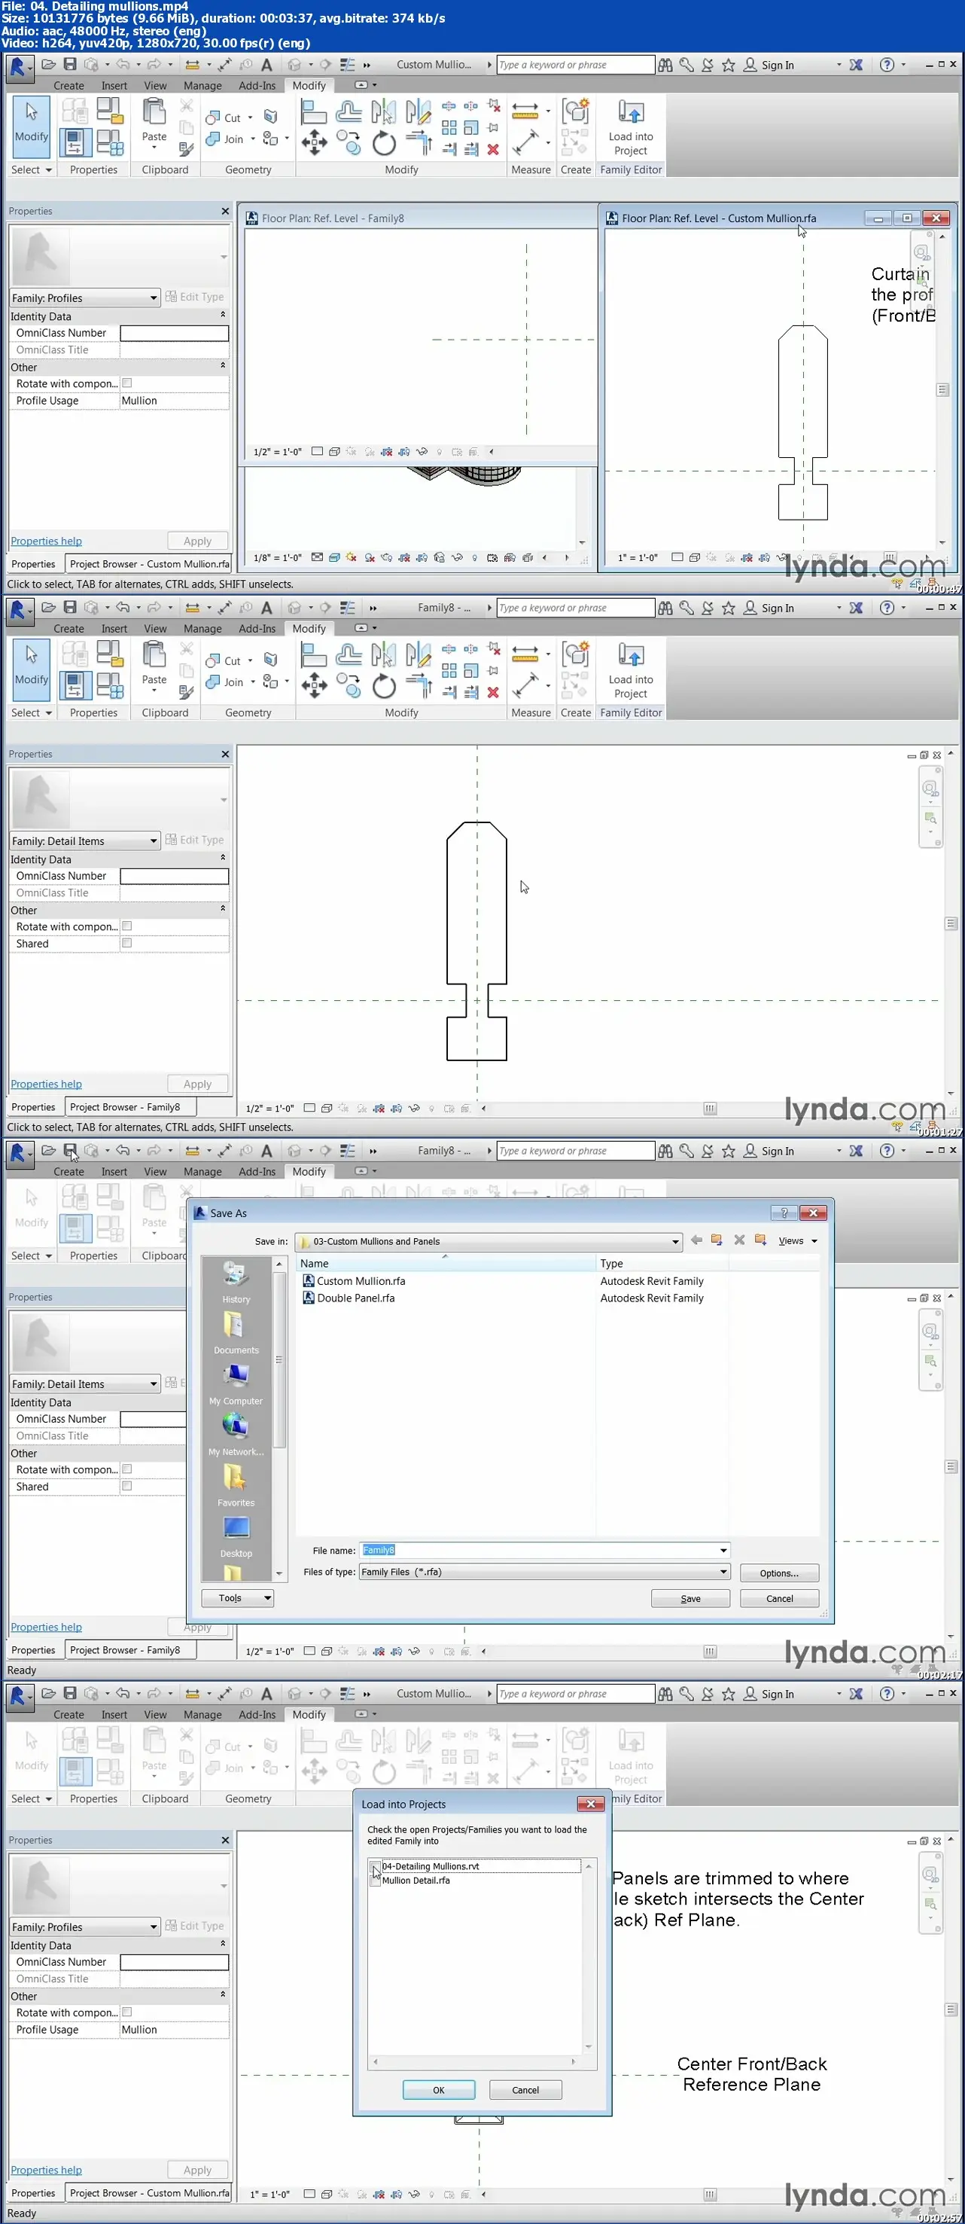Select My Network in Save As sidebar

click(236, 1435)
